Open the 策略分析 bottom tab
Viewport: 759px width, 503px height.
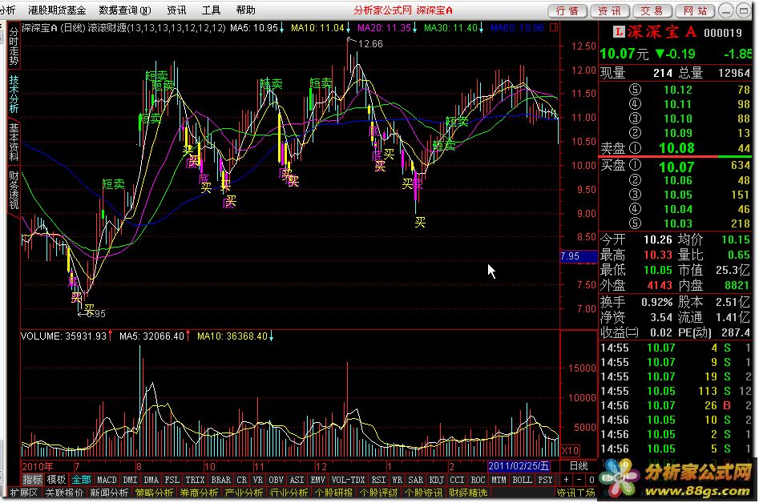point(154,493)
